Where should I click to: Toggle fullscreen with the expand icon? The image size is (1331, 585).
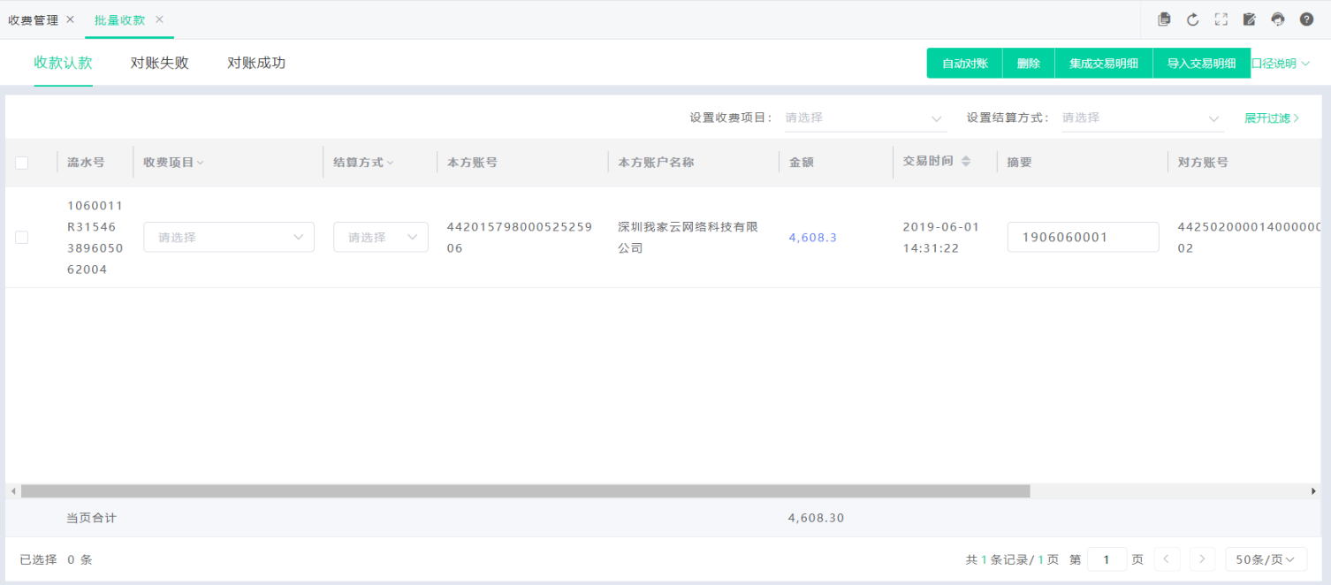pyautogui.click(x=1221, y=19)
